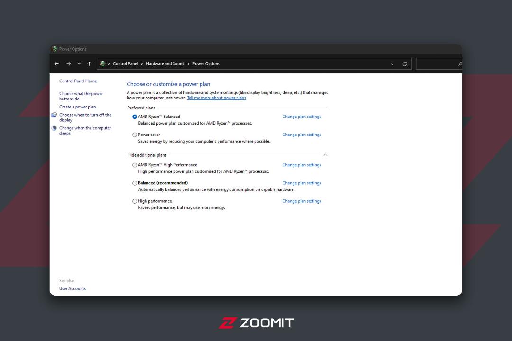Viewport: 512px width, 341px height.
Task: Expand chevron after Hardware and Sound breadcrumb
Action: tap(188, 64)
